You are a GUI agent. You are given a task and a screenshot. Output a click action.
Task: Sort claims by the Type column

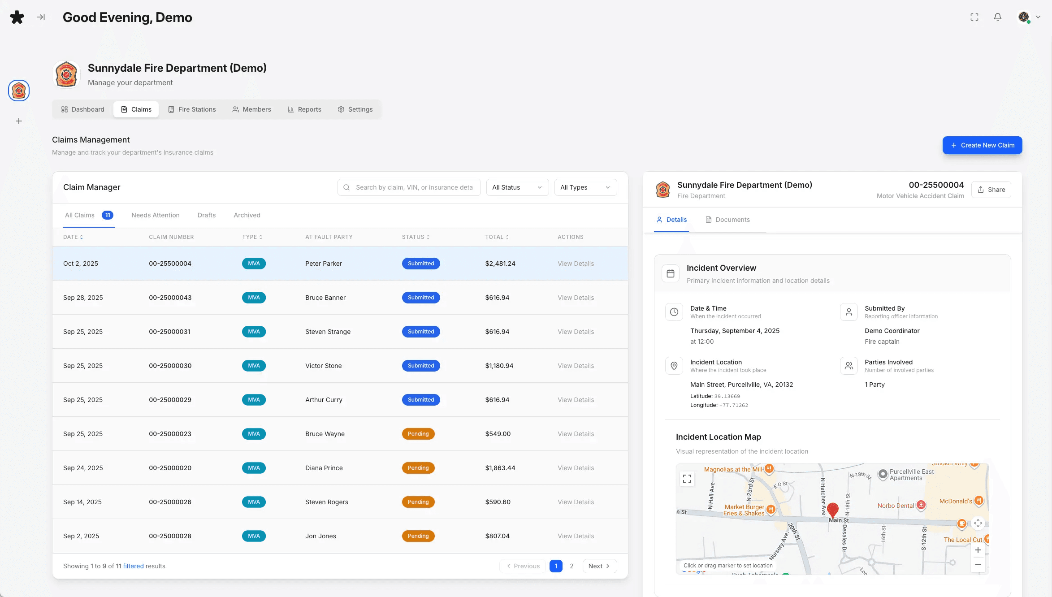pyautogui.click(x=252, y=237)
